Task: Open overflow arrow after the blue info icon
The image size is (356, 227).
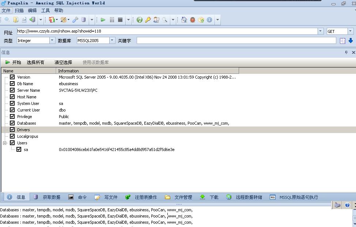Action: (x=217, y=20)
